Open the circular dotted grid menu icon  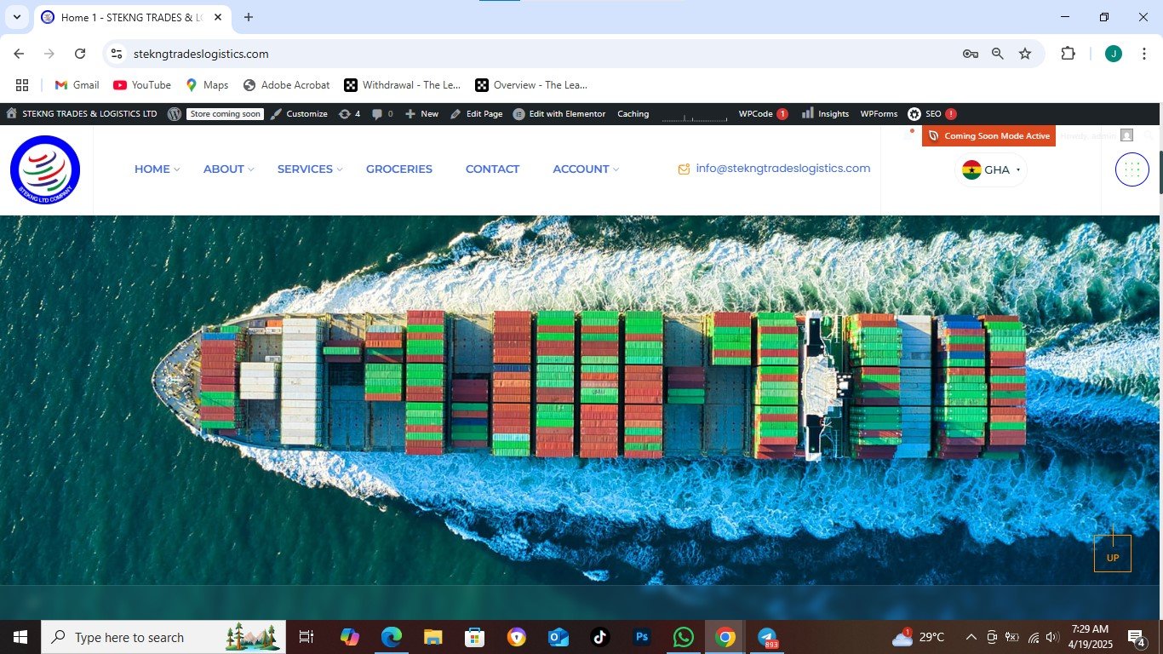1131,169
